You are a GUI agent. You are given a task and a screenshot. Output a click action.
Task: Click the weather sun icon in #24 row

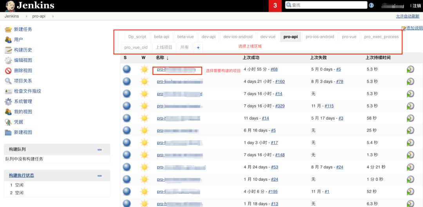click(144, 179)
